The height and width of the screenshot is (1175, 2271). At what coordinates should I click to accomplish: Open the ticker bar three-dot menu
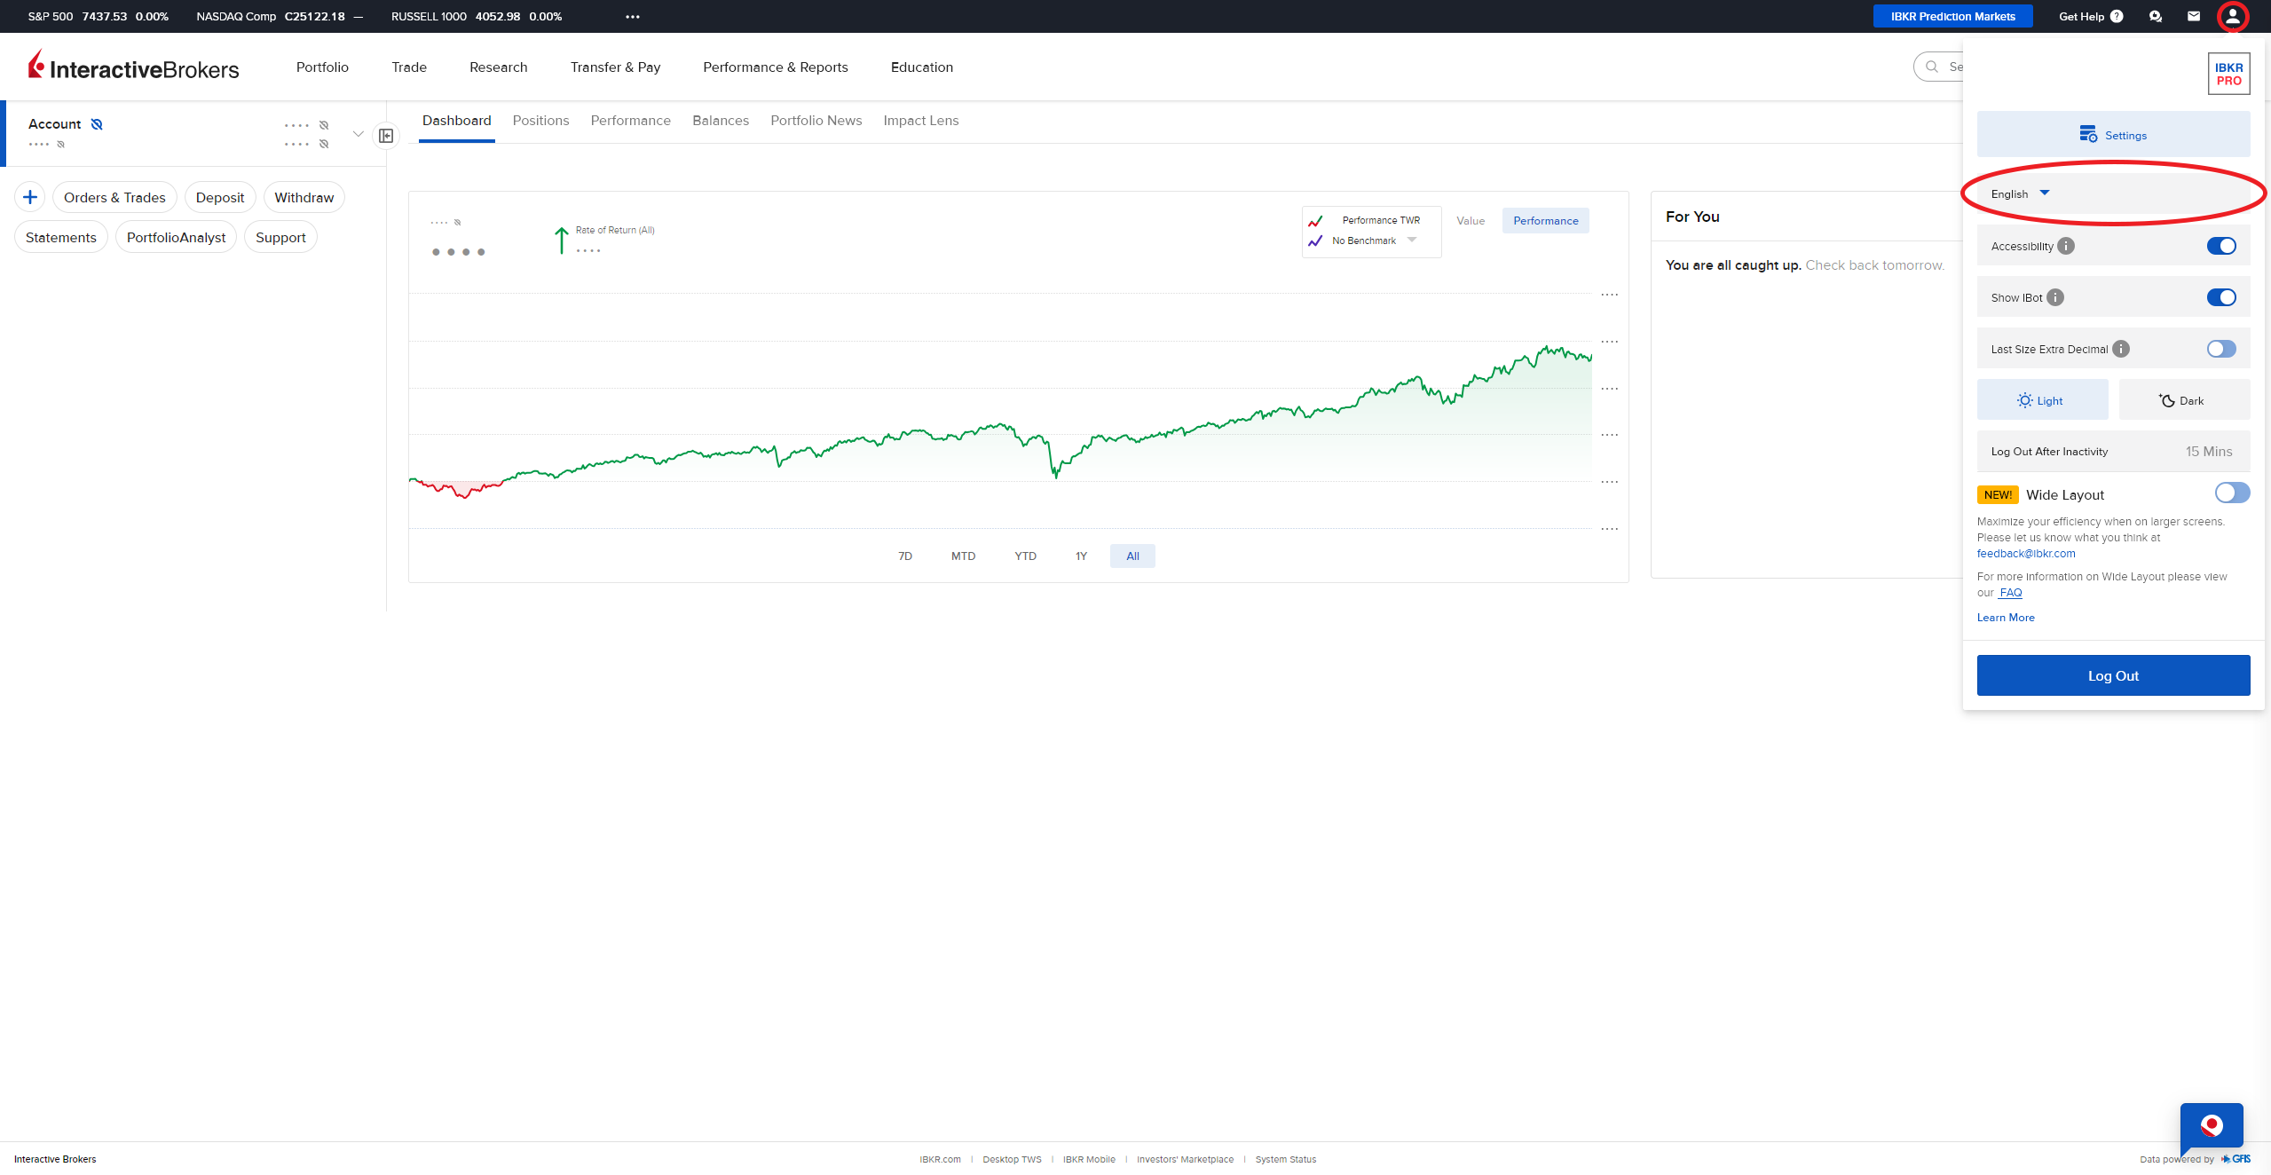[633, 17]
